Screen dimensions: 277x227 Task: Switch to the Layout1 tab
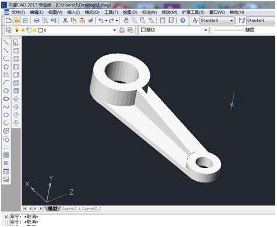(x=69, y=208)
